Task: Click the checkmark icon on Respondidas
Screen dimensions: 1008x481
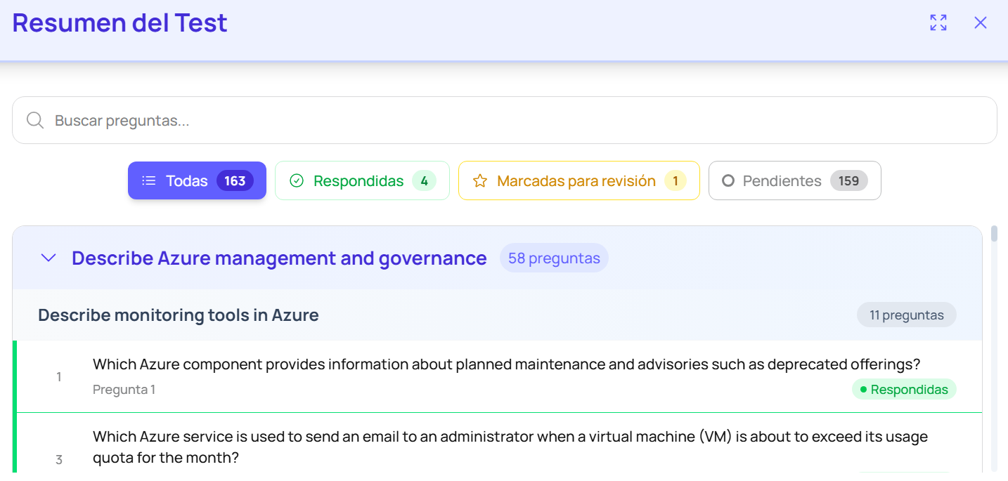Action: pyautogui.click(x=297, y=181)
